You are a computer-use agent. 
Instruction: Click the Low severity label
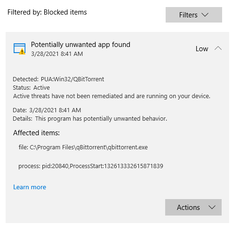click(x=202, y=49)
